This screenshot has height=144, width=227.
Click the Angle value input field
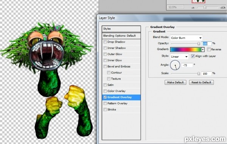(187, 65)
